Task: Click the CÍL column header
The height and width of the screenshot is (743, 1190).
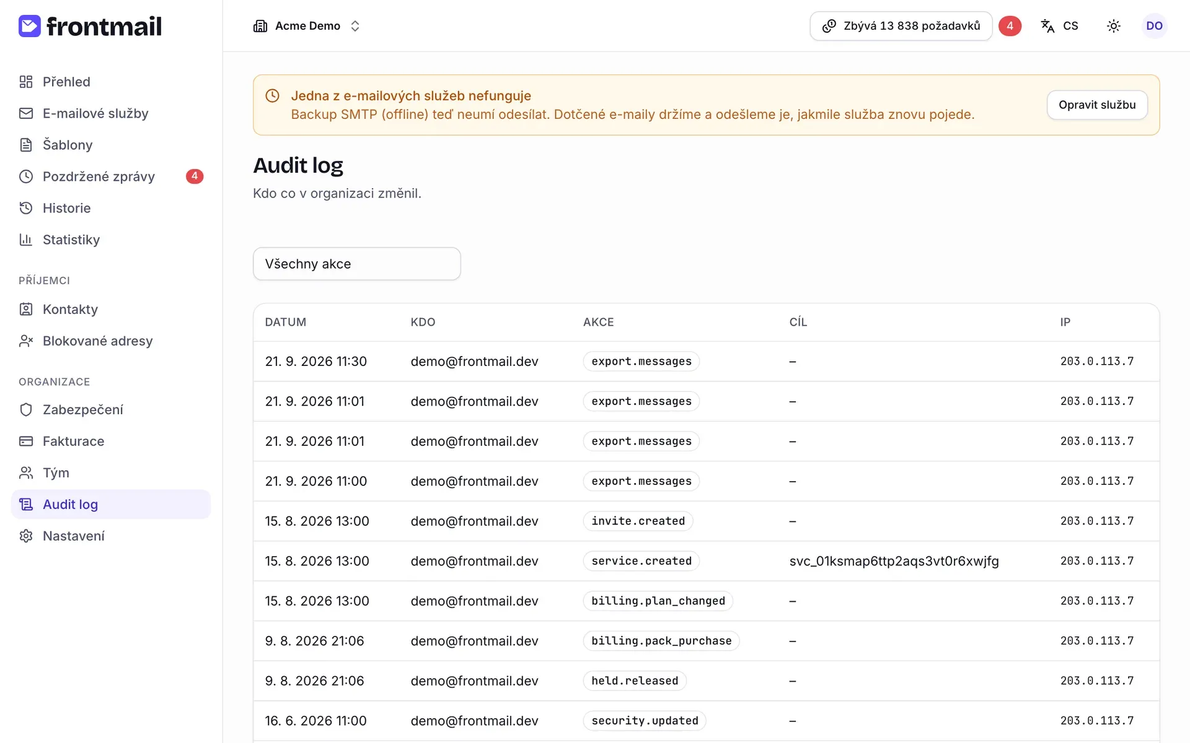Action: point(798,322)
